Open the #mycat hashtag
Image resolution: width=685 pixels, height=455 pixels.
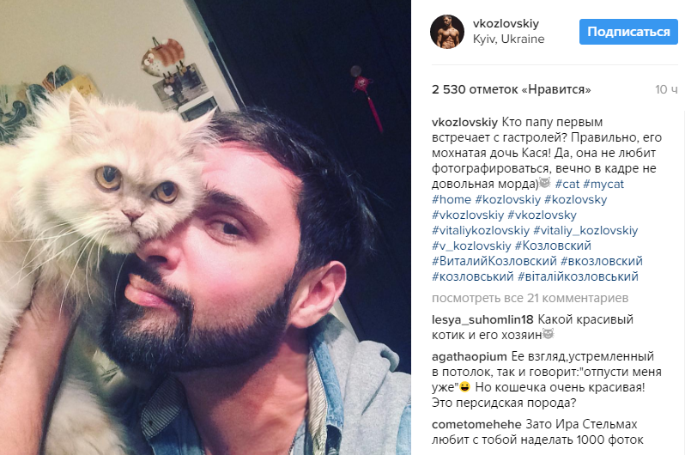pyautogui.click(x=603, y=184)
